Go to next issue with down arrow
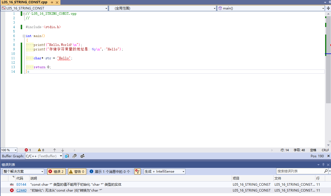 [63, 150]
